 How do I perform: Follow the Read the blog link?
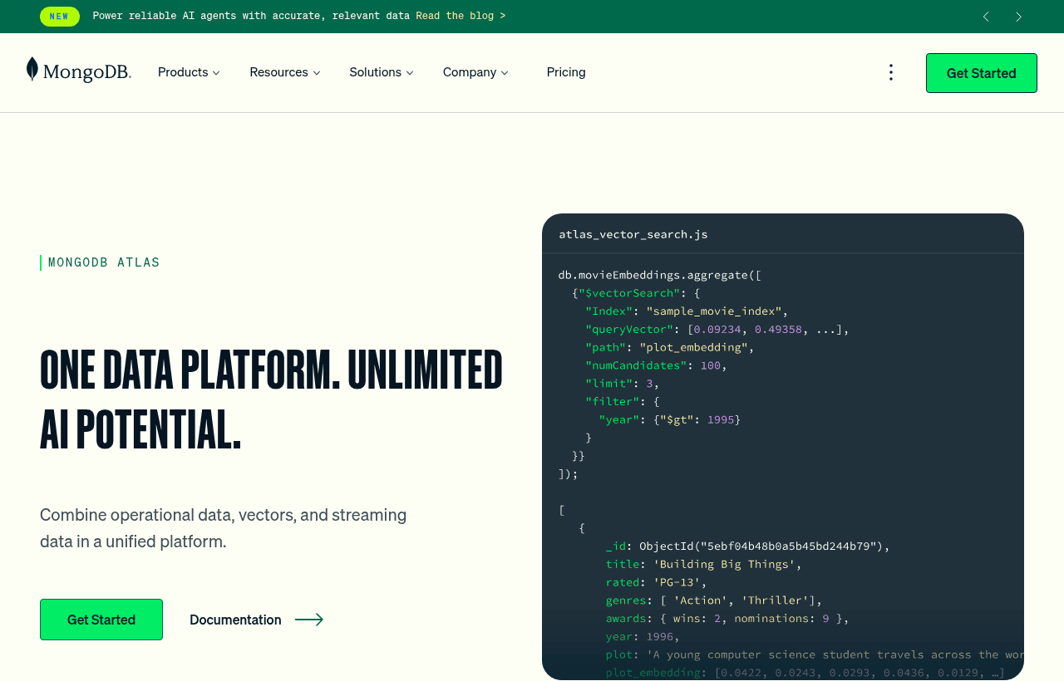tap(461, 16)
